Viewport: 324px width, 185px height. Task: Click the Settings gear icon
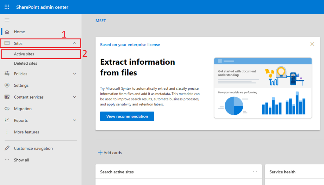coord(7,85)
